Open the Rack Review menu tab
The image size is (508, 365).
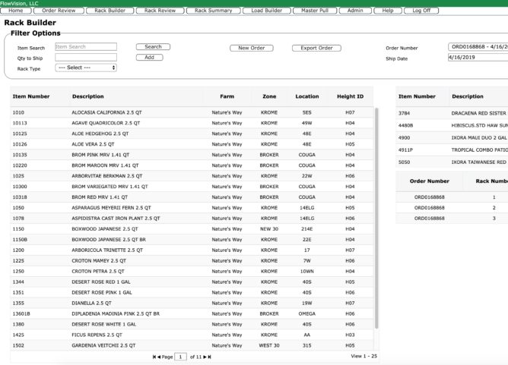tap(160, 11)
